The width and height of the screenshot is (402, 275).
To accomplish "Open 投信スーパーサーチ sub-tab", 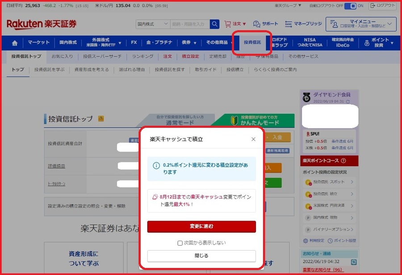I will (x=102, y=57).
